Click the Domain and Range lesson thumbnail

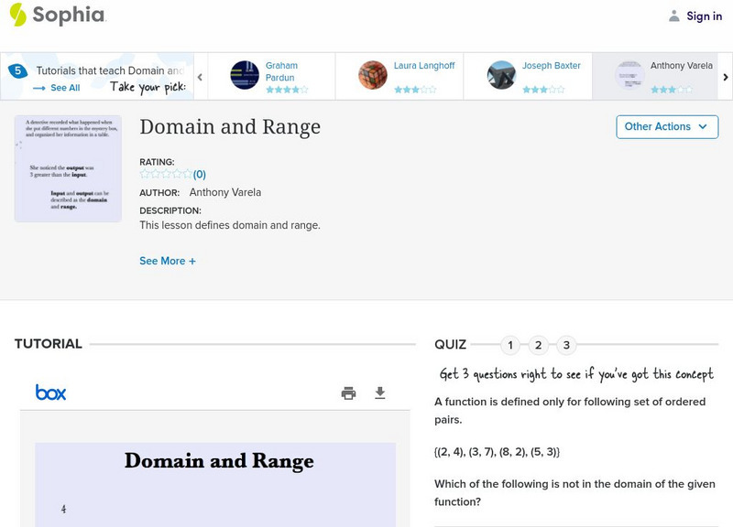[68, 168]
